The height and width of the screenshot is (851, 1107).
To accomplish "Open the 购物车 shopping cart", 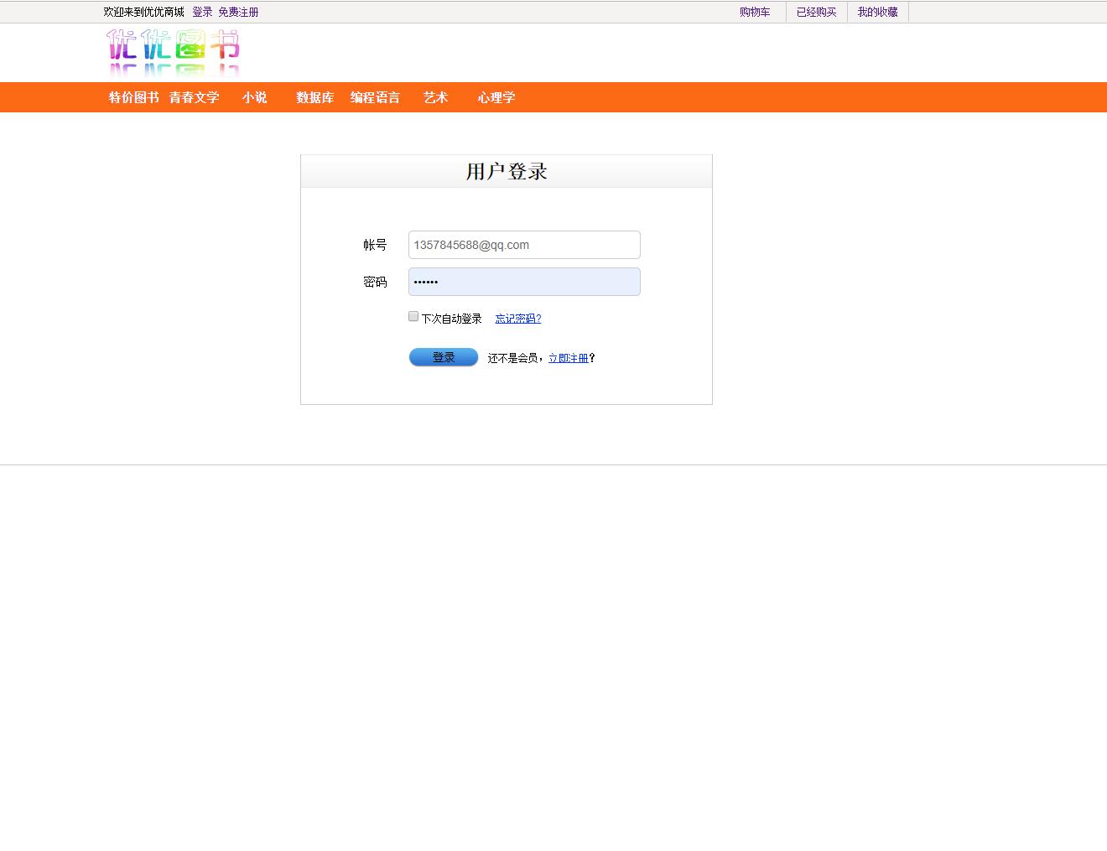I will pyautogui.click(x=755, y=12).
